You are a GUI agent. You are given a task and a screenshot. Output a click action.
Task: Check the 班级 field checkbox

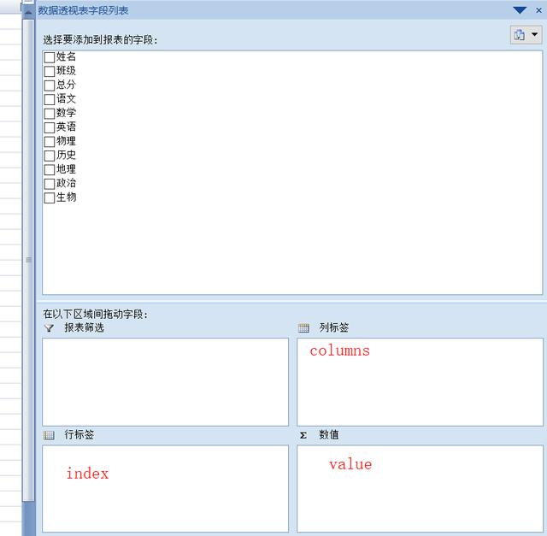click(50, 71)
